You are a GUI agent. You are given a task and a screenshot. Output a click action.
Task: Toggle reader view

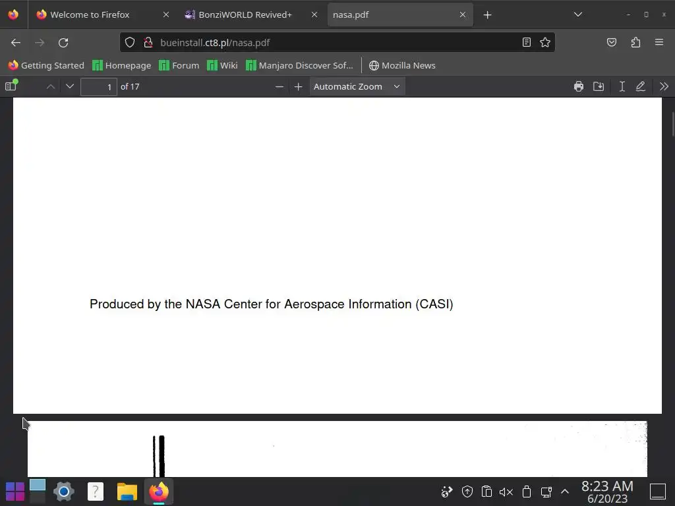tap(526, 42)
